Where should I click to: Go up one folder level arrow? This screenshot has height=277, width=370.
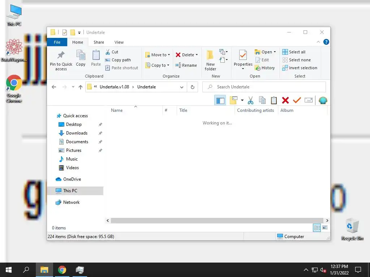(81, 87)
